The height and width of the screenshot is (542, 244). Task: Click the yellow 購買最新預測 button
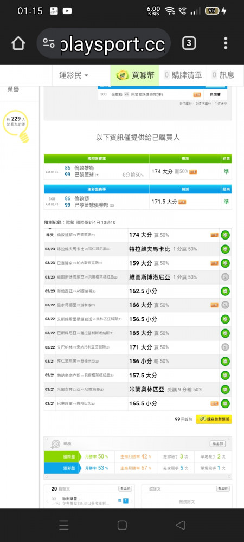tap(214, 420)
